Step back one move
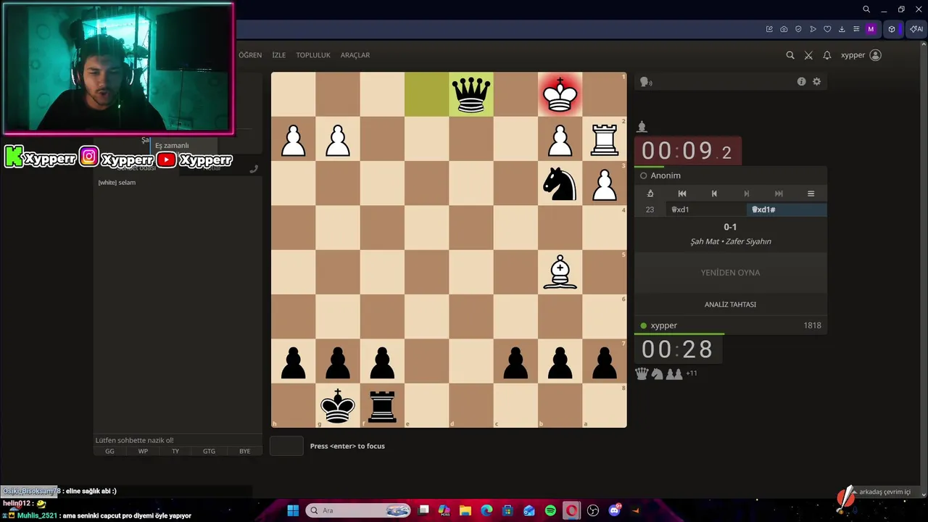Image resolution: width=928 pixels, height=522 pixels. click(714, 194)
